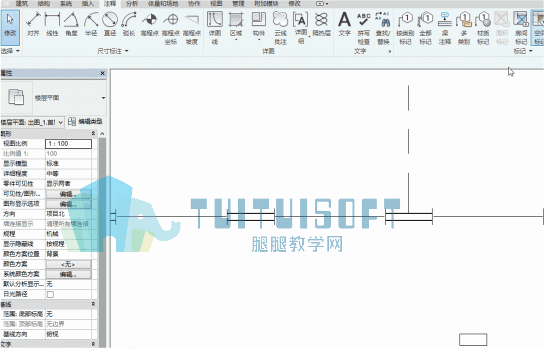
Task: Run the Spell Check (拼写检查) tool
Action: 364,29
